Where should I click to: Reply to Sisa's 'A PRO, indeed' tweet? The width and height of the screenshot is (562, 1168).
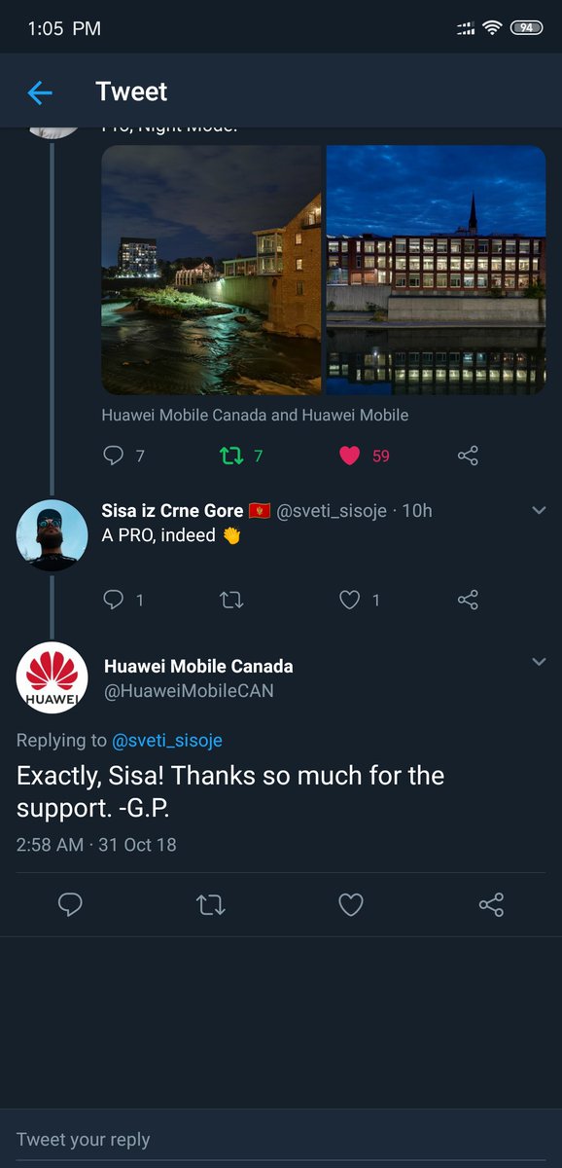click(114, 600)
